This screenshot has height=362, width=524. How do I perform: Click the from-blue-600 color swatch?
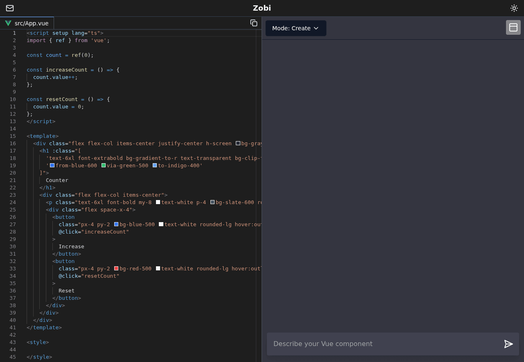tap(52, 166)
